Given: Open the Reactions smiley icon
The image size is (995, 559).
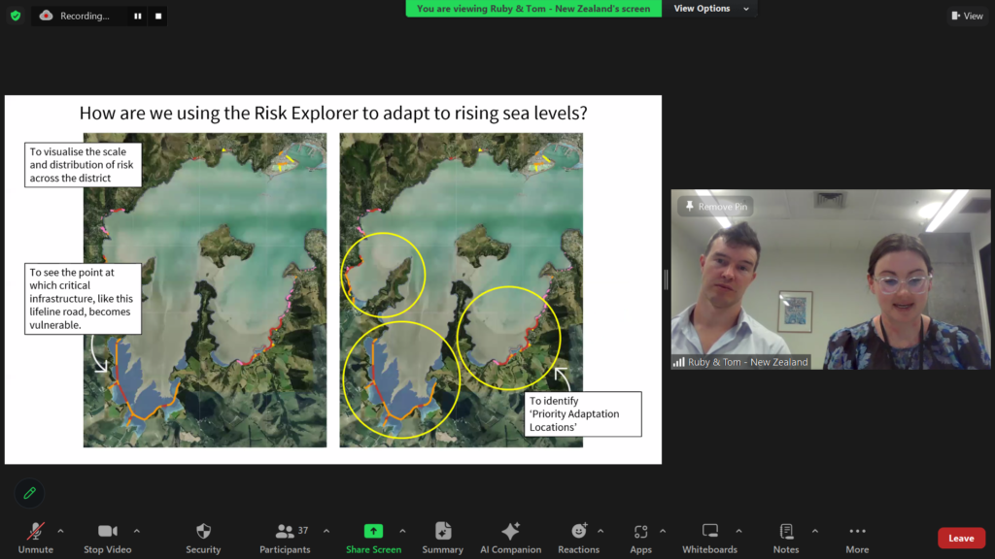Looking at the screenshot, I should pos(579,532).
